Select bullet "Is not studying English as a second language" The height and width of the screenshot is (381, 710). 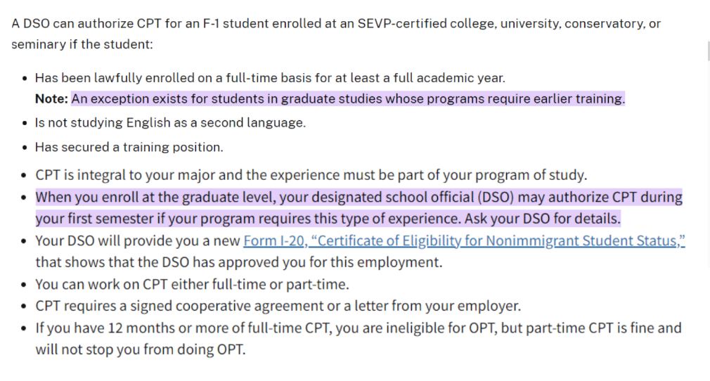pos(170,122)
